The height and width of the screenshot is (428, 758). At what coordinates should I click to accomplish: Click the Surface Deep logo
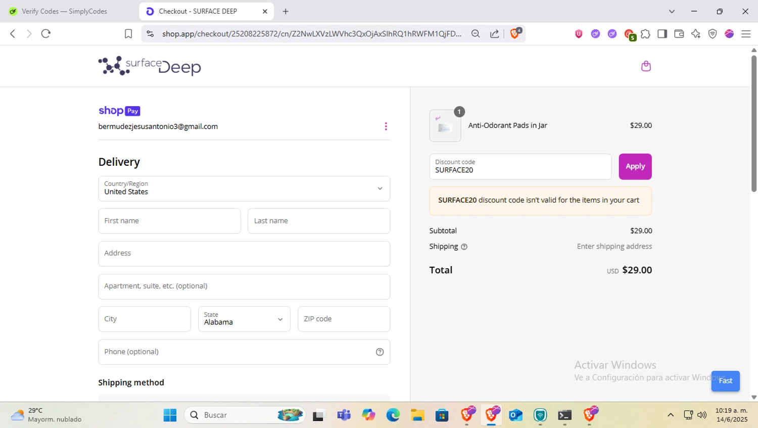[150, 66]
